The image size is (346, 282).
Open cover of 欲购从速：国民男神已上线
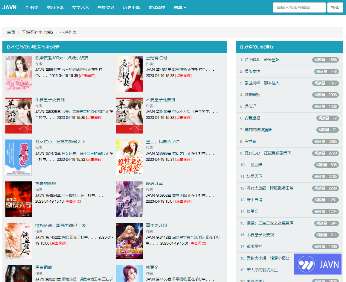tap(19, 241)
